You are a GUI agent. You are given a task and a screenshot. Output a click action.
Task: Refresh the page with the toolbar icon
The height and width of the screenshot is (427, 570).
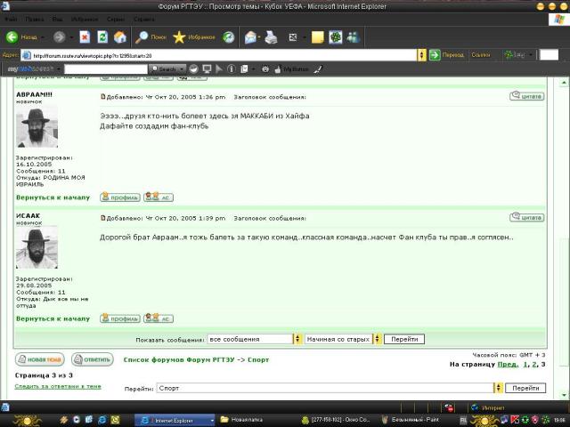click(102, 37)
